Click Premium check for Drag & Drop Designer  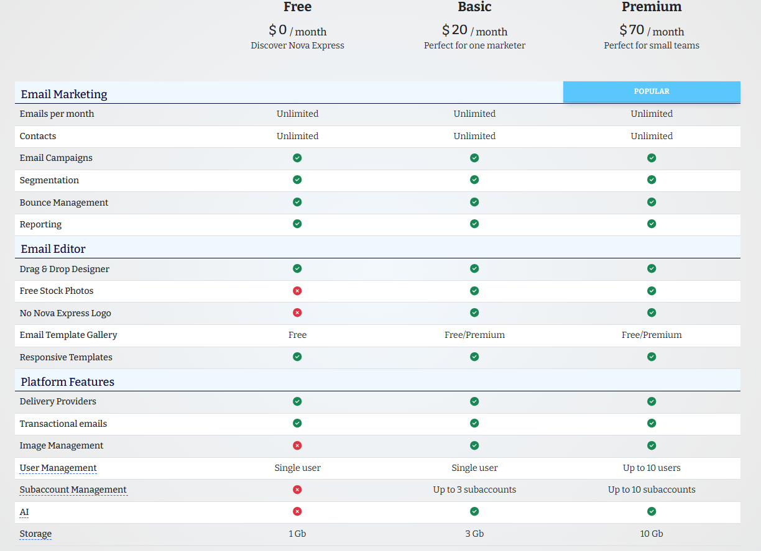(x=652, y=268)
